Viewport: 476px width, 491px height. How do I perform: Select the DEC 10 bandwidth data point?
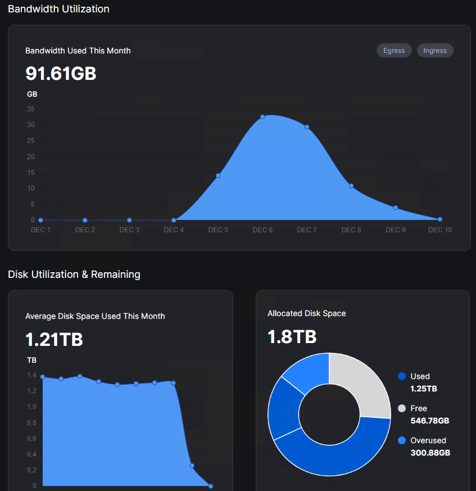point(440,219)
